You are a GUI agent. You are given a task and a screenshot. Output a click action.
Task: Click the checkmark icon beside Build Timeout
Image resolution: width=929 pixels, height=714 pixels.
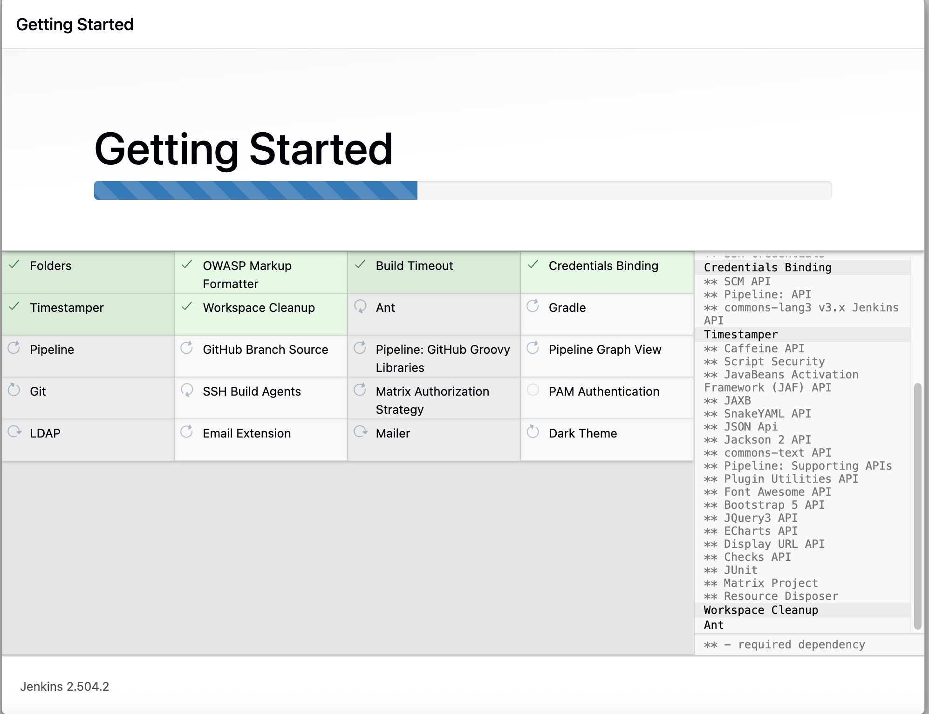tap(360, 265)
